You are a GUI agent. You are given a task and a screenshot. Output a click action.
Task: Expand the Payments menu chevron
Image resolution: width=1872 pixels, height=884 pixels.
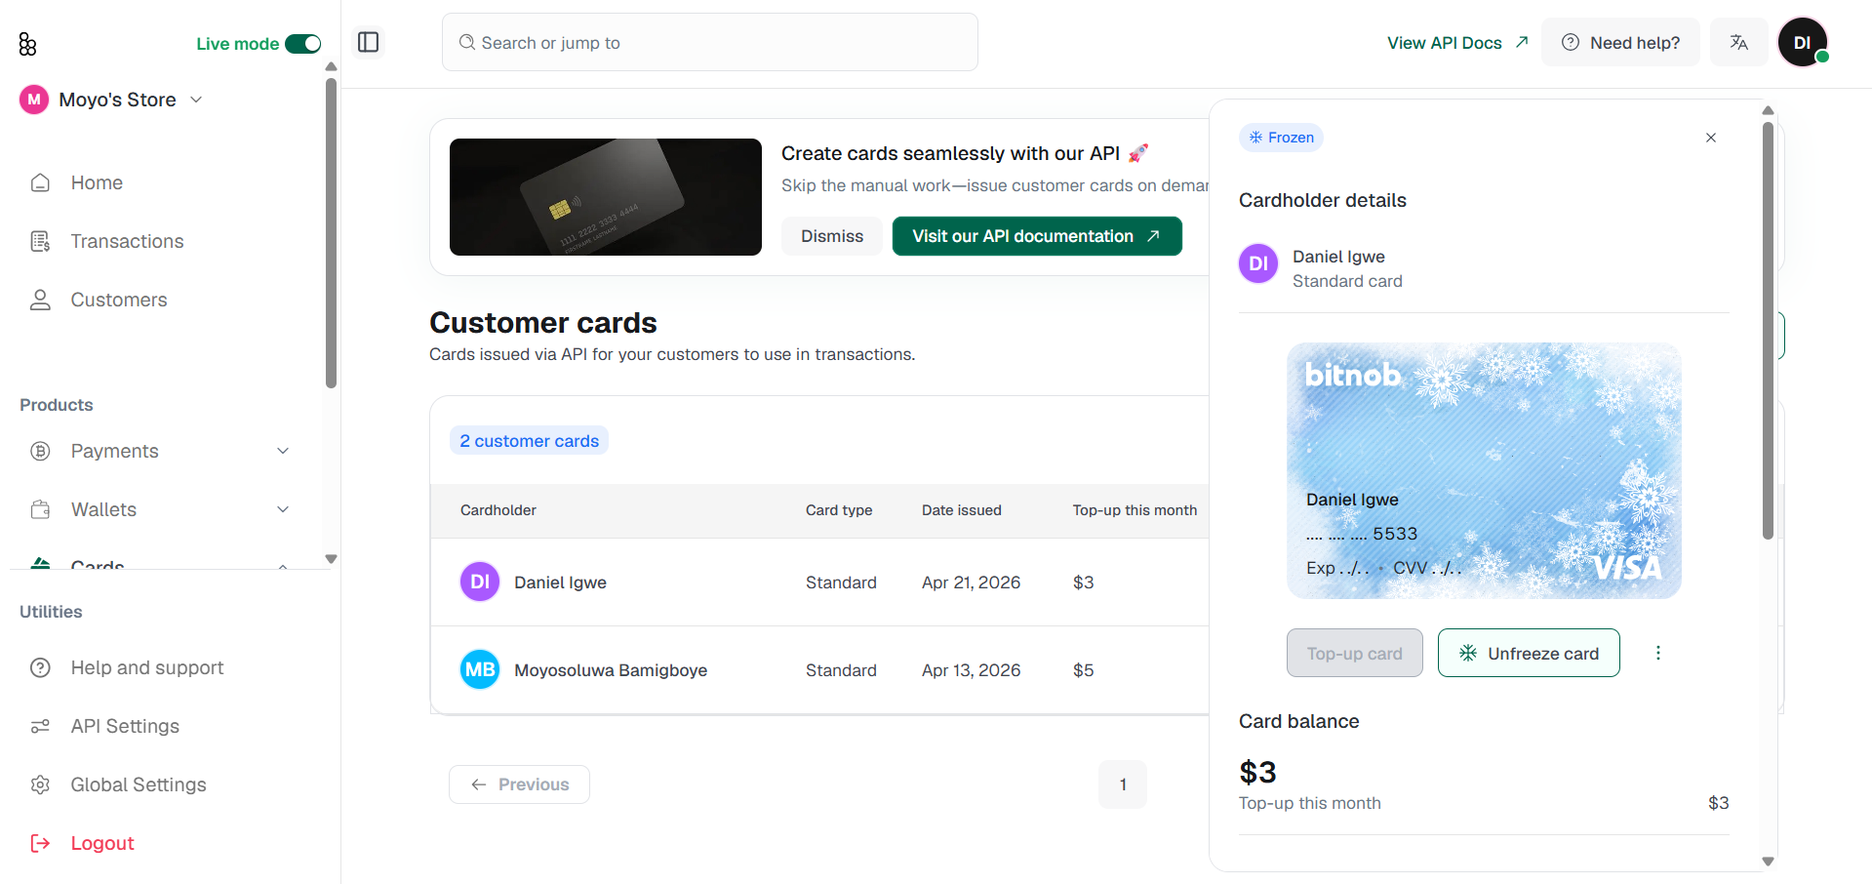point(283,451)
